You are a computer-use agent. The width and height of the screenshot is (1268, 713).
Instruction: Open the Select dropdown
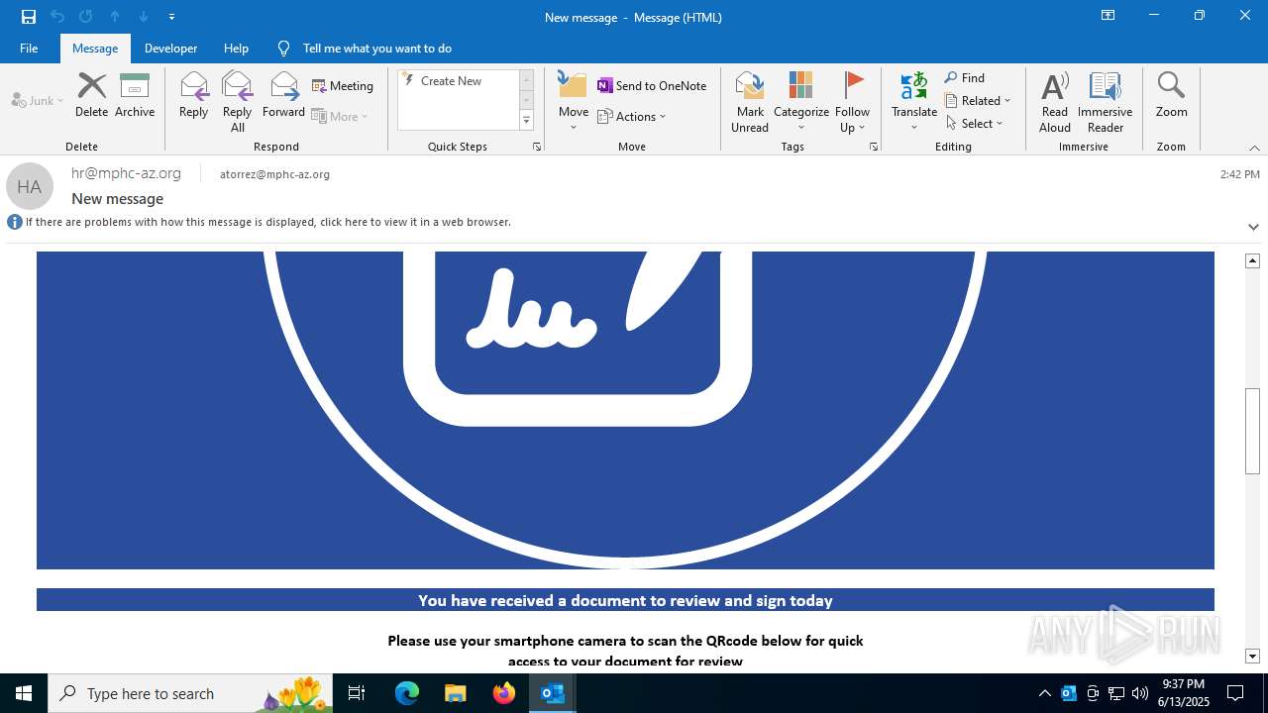coord(975,124)
